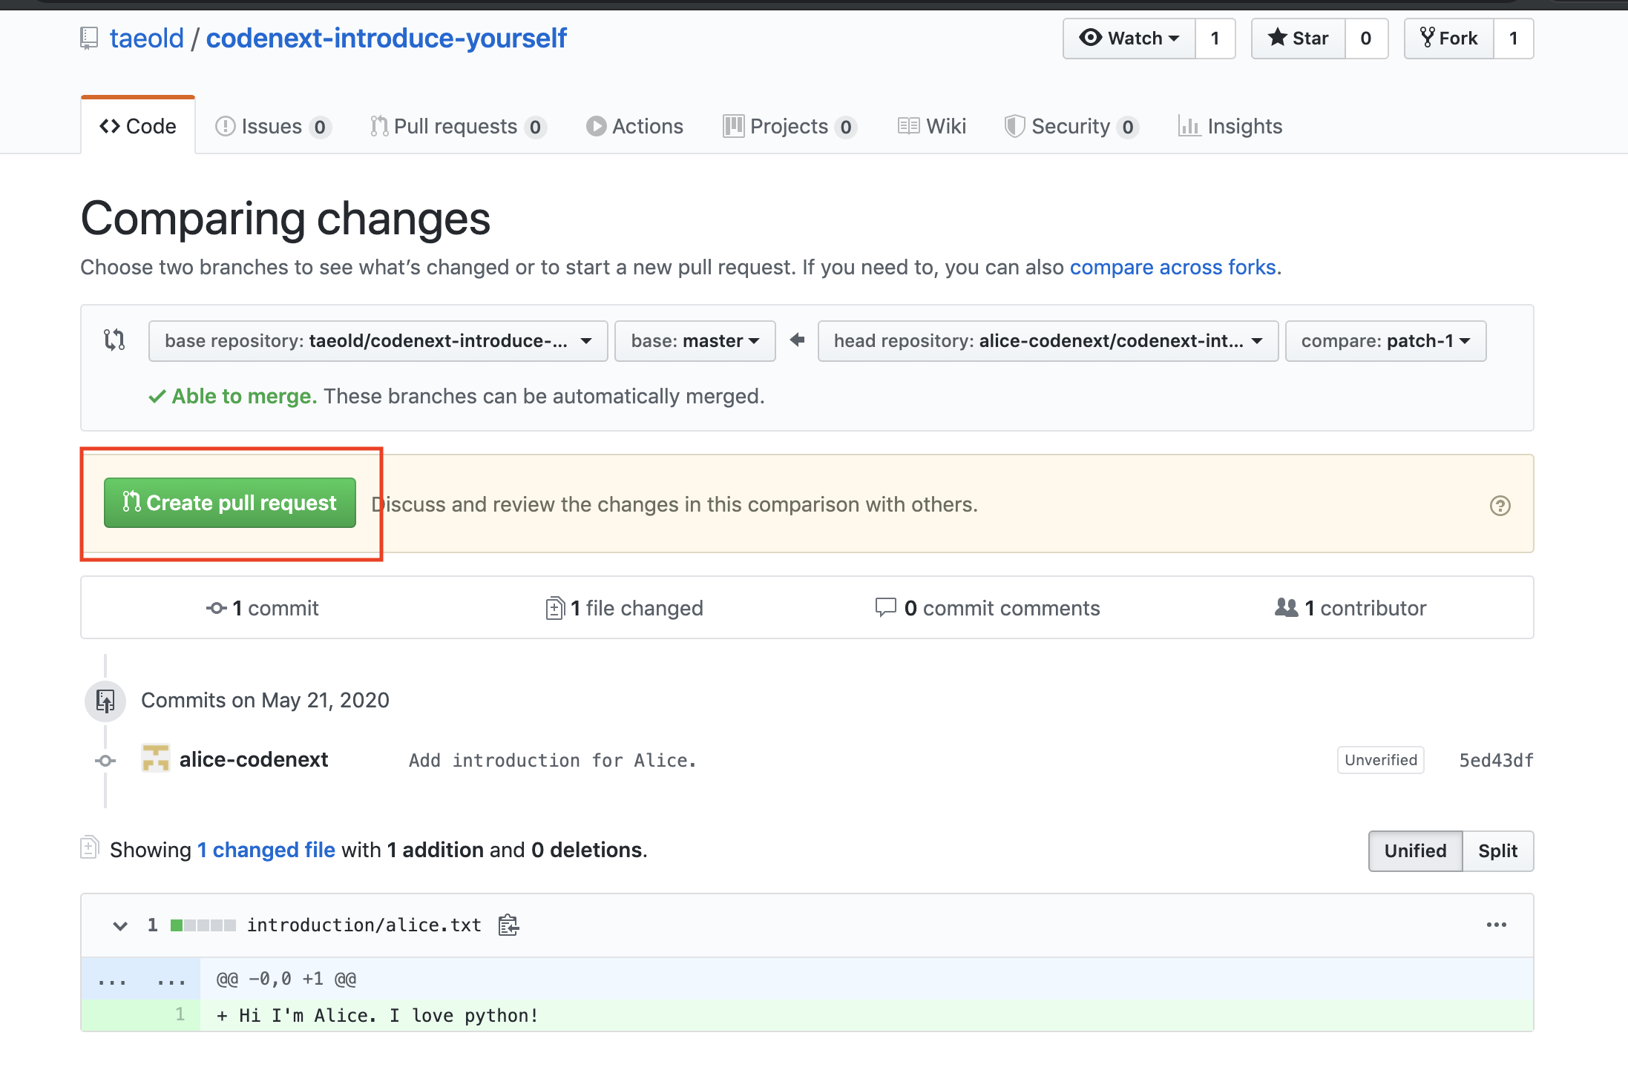Switch to the Pull requests tab

click(x=456, y=126)
